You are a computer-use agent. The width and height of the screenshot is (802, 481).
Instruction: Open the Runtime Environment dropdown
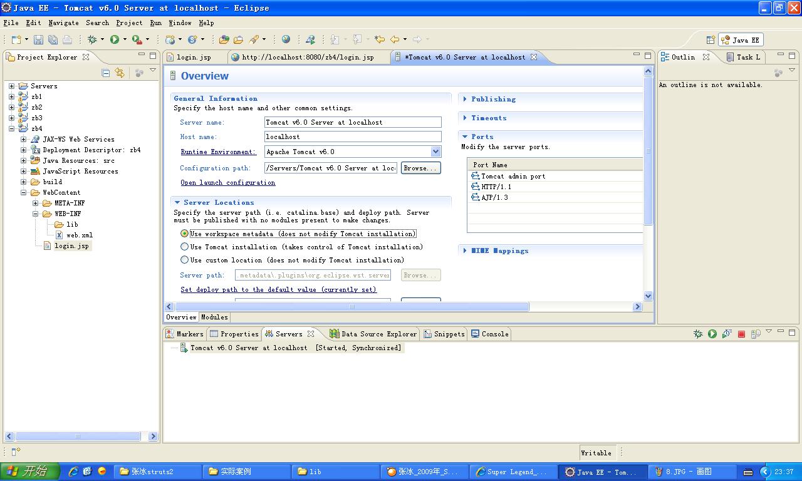pyautogui.click(x=435, y=152)
